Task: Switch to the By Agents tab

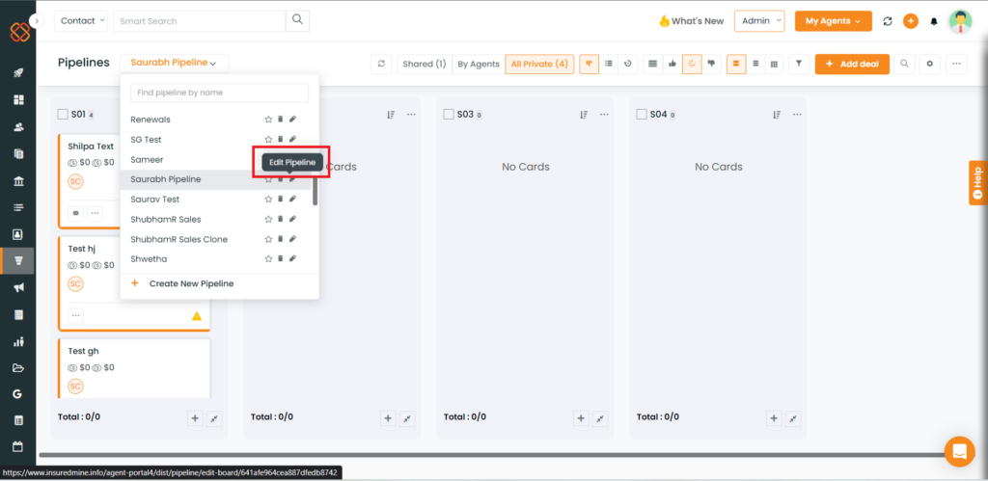Action: pos(479,64)
